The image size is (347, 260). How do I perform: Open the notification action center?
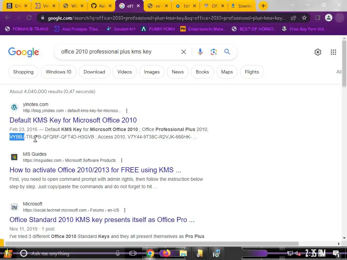pyautogui.click(x=336, y=253)
